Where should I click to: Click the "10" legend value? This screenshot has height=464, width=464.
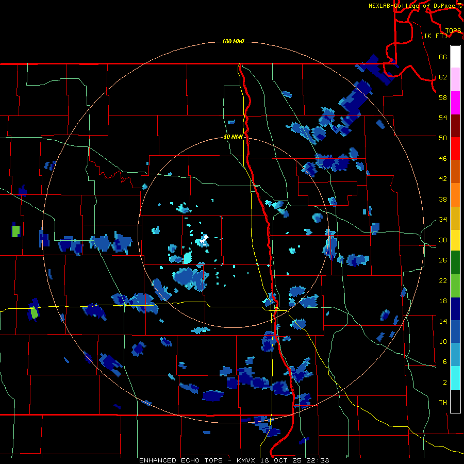coord(443,342)
